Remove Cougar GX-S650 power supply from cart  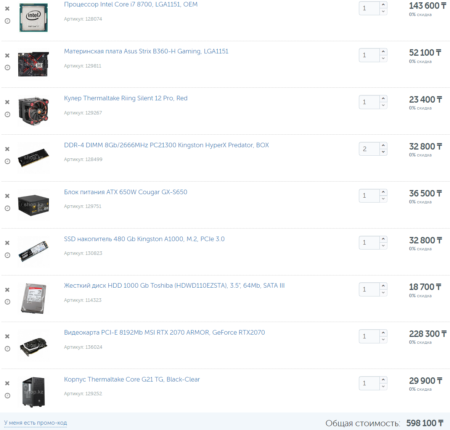(x=8, y=196)
